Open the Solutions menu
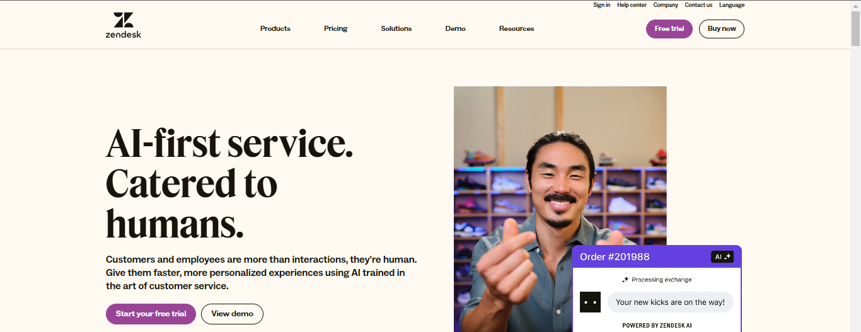Viewport: 861px width, 332px height. coord(396,28)
